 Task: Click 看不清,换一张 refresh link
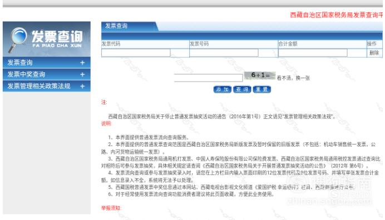point(293,78)
